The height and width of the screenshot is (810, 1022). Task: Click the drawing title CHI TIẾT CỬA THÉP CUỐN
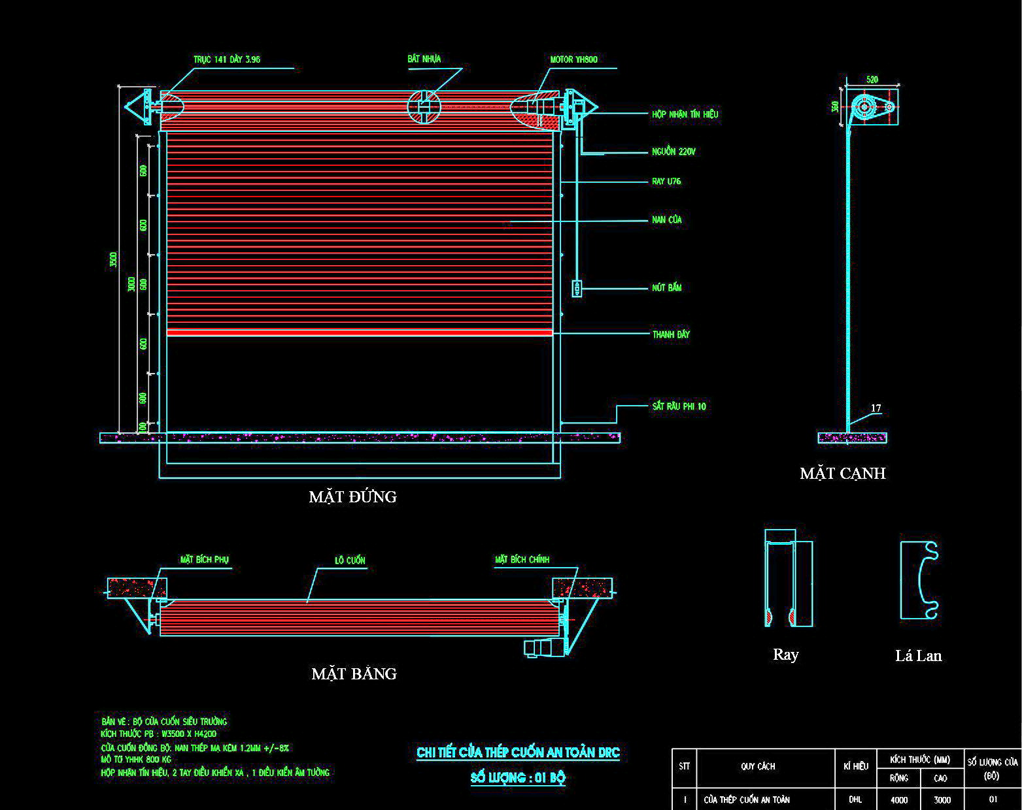tap(518, 753)
